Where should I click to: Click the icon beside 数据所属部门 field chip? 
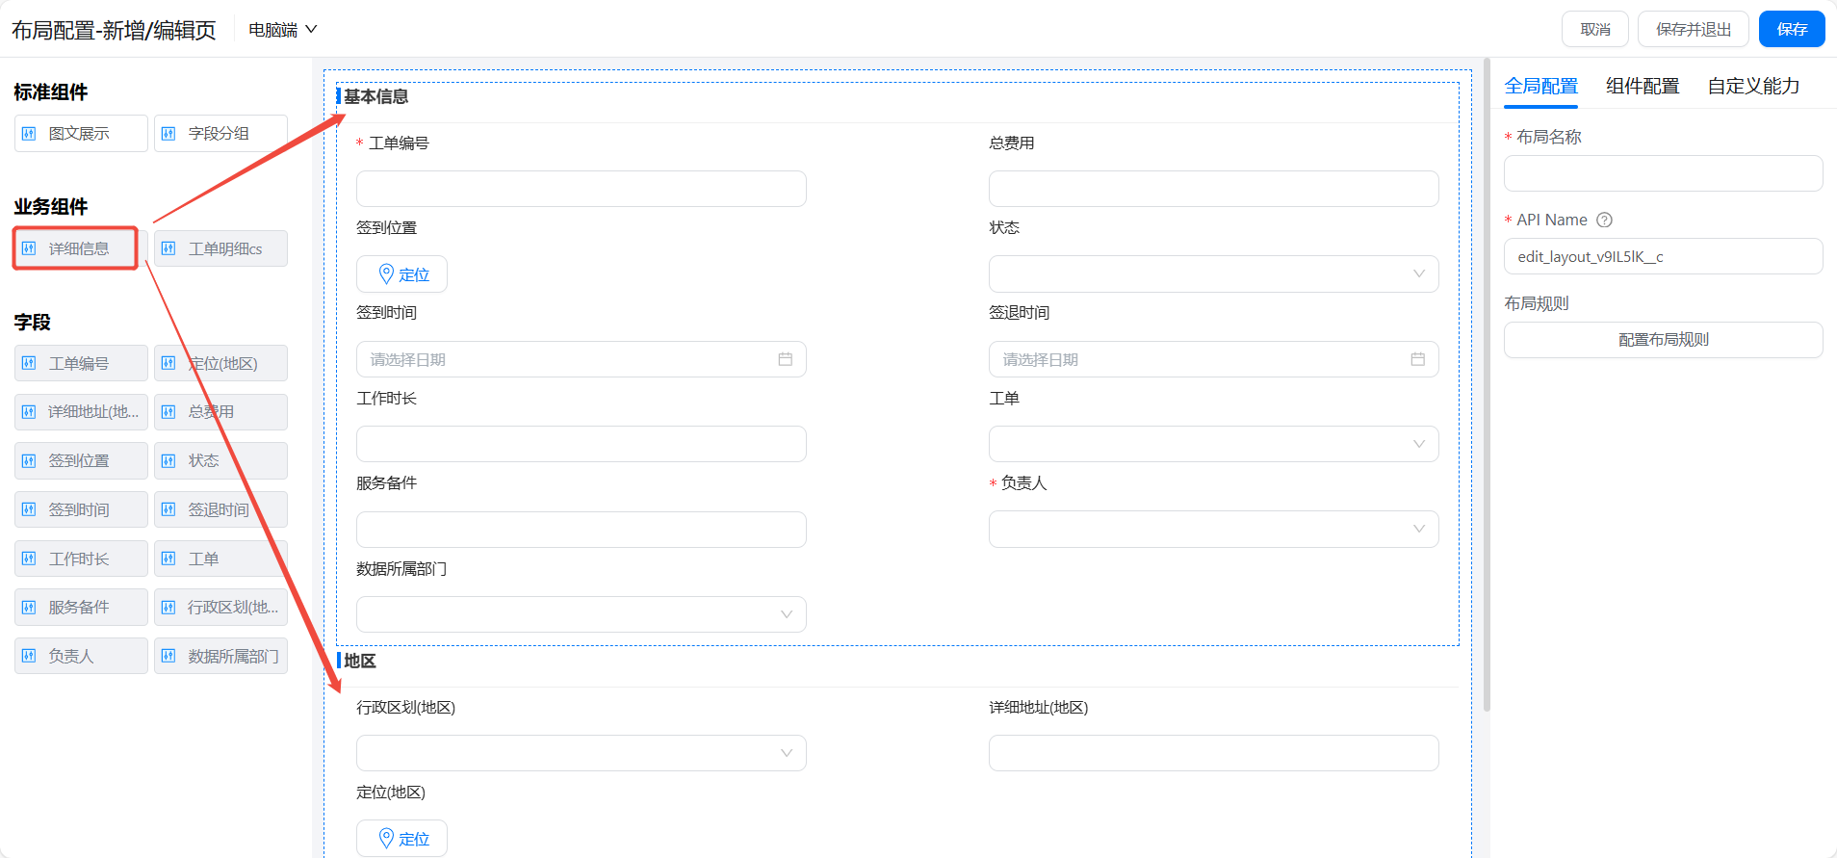click(x=168, y=656)
